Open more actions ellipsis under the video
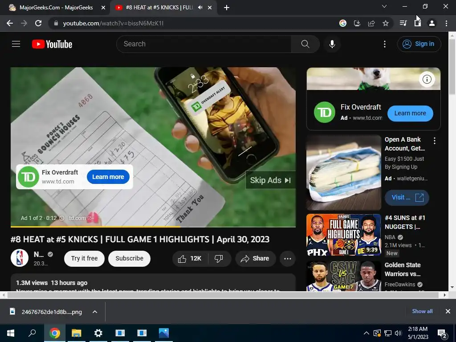Image resolution: width=456 pixels, height=342 pixels. (288, 259)
